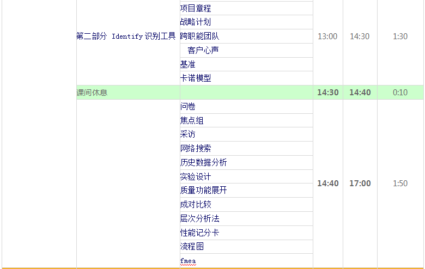Click the 层次分析法 cell

tap(246, 218)
